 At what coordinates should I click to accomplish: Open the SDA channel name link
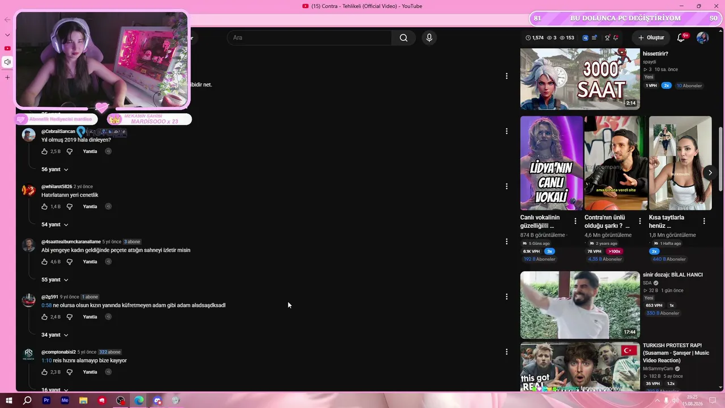647,283
